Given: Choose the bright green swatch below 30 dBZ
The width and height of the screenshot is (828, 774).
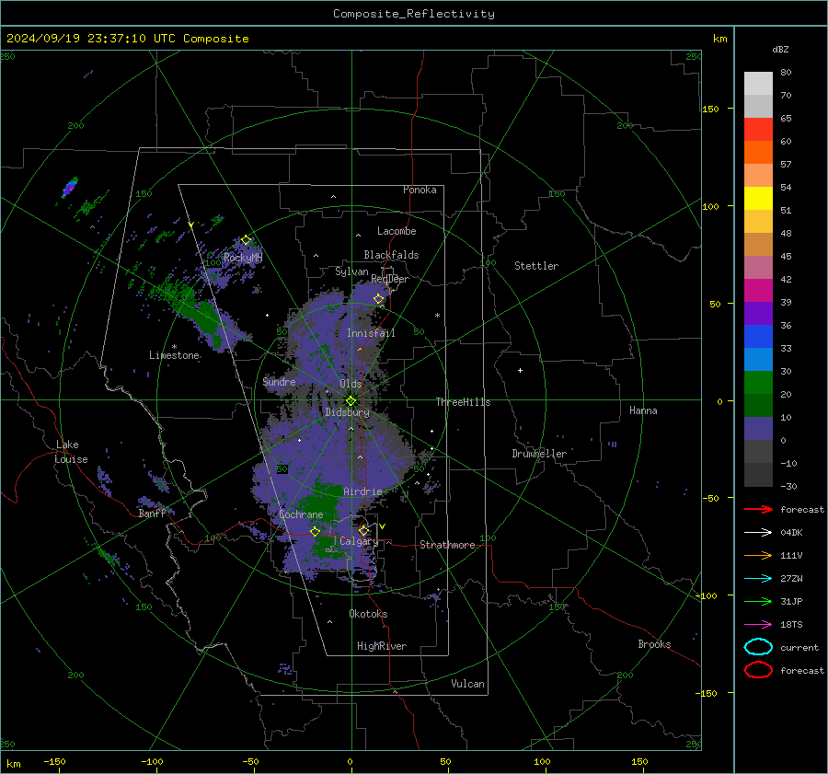Looking at the screenshot, I should pyautogui.click(x=758, y=382).
